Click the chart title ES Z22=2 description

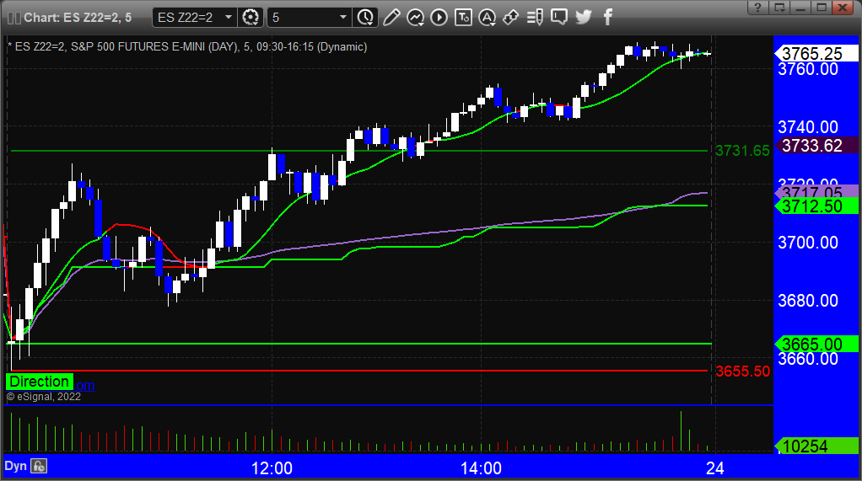point(187,46)
